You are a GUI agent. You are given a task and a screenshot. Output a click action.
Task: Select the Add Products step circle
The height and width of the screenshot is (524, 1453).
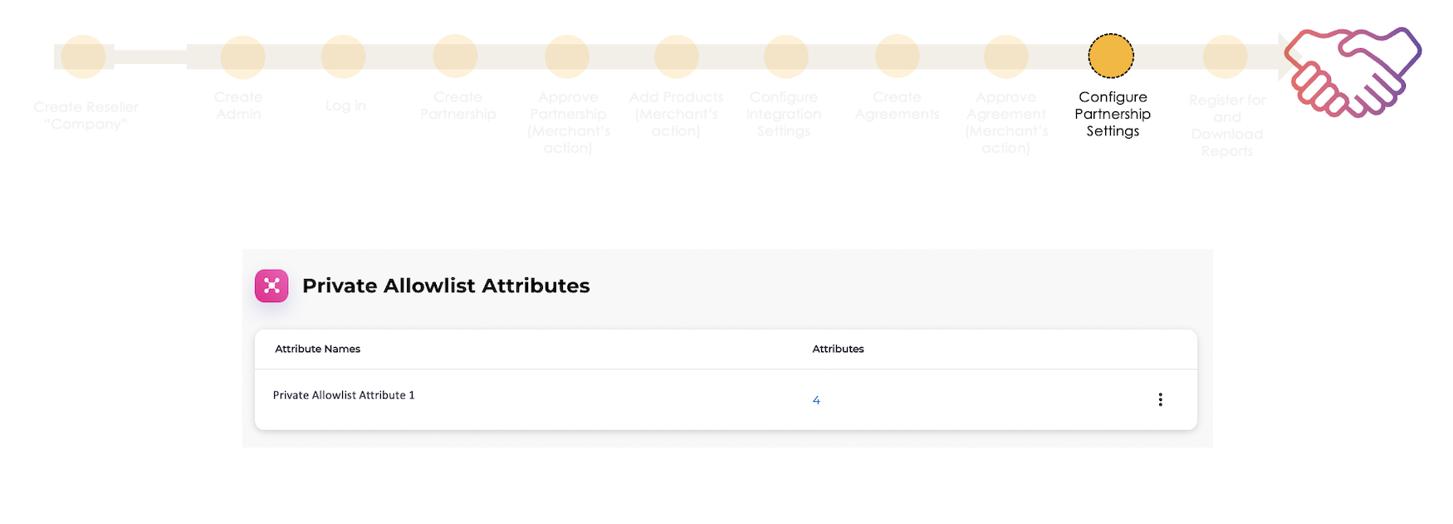tap(677, 56)
